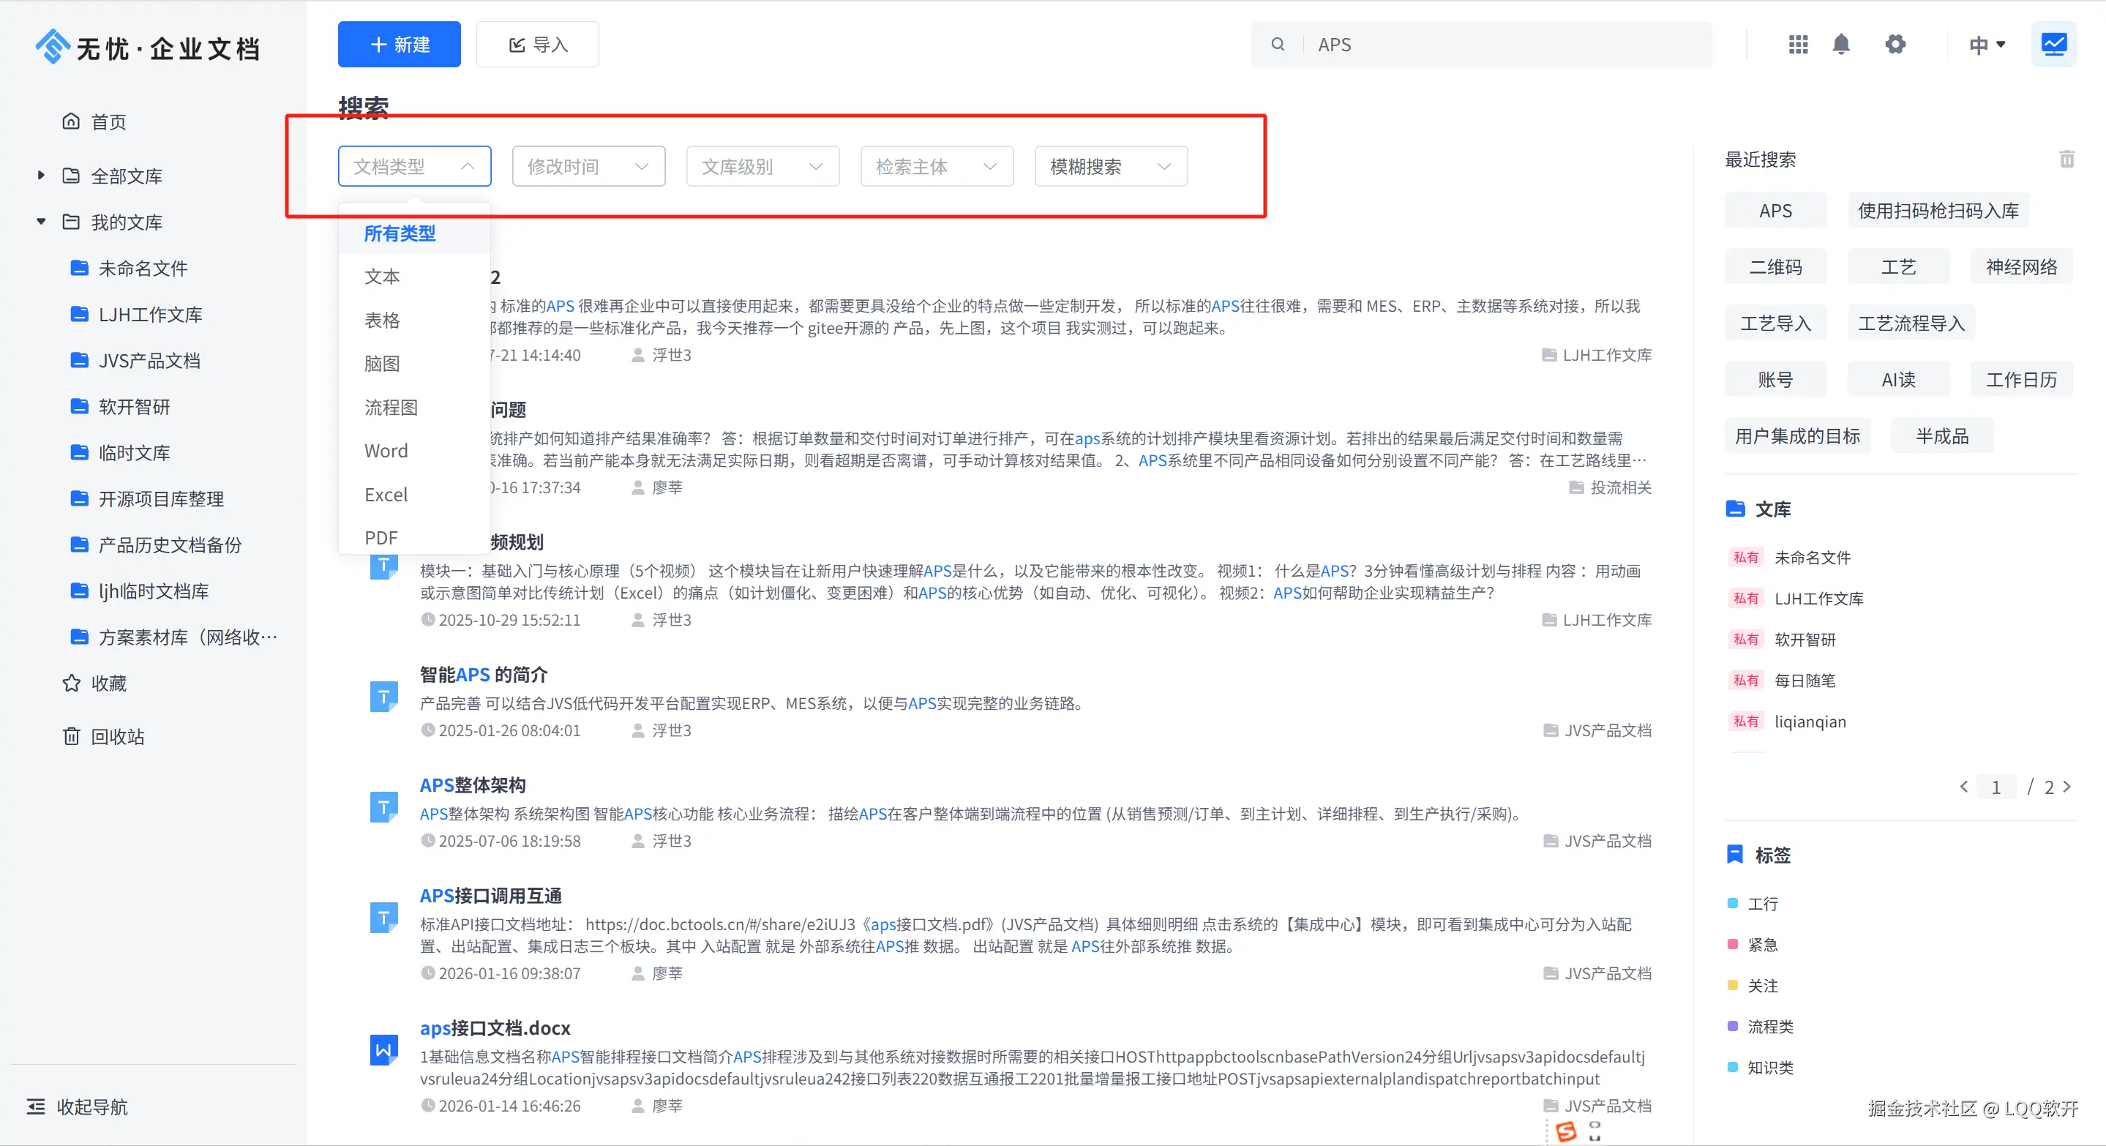Open 收藏 favorites with star icon
Viewport: 2106px width, 1146px height.
[x=108, y=684]
